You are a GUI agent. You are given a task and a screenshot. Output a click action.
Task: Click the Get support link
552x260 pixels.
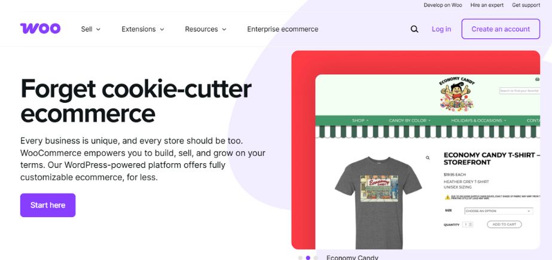click(x=526, y=5)
